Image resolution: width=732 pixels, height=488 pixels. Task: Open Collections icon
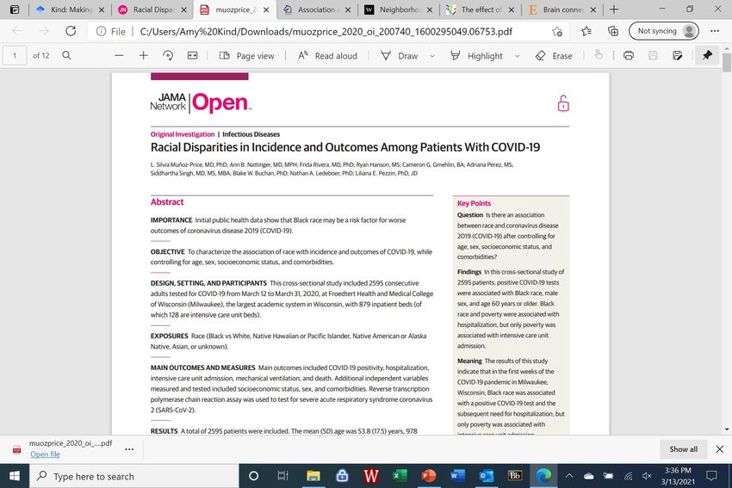pos(613,31)
